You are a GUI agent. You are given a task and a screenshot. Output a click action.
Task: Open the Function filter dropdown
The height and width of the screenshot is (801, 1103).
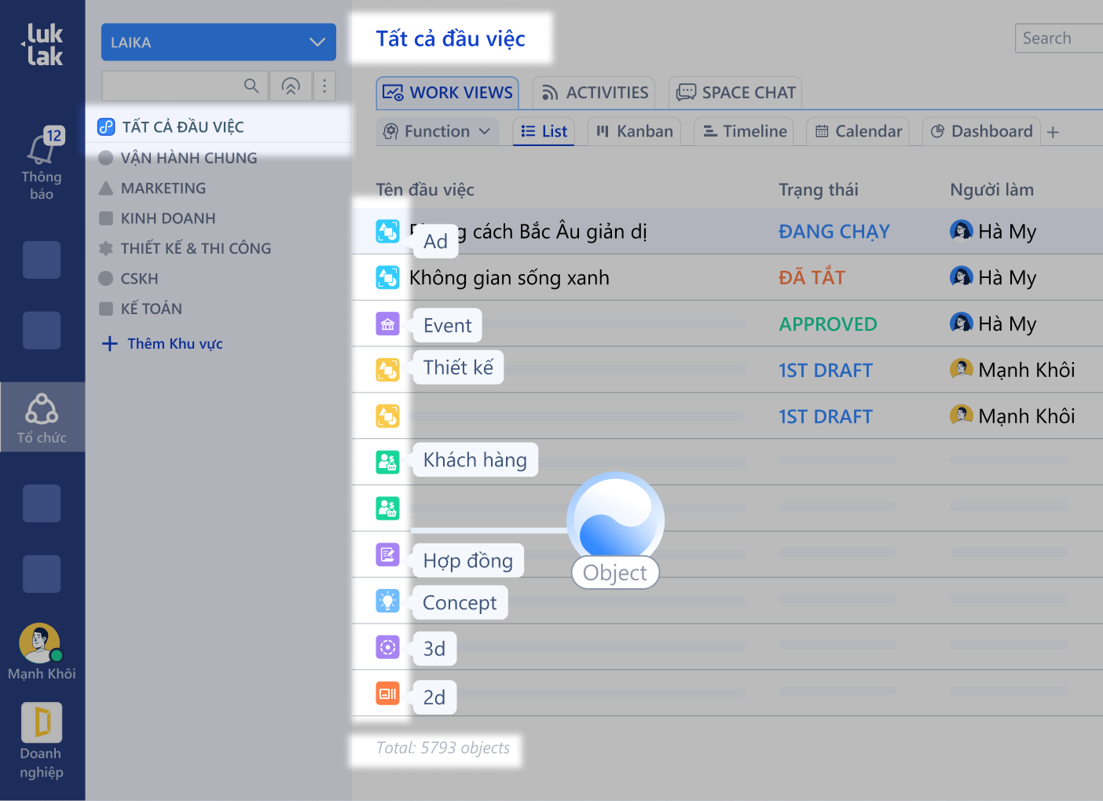(x=437, y=131)
